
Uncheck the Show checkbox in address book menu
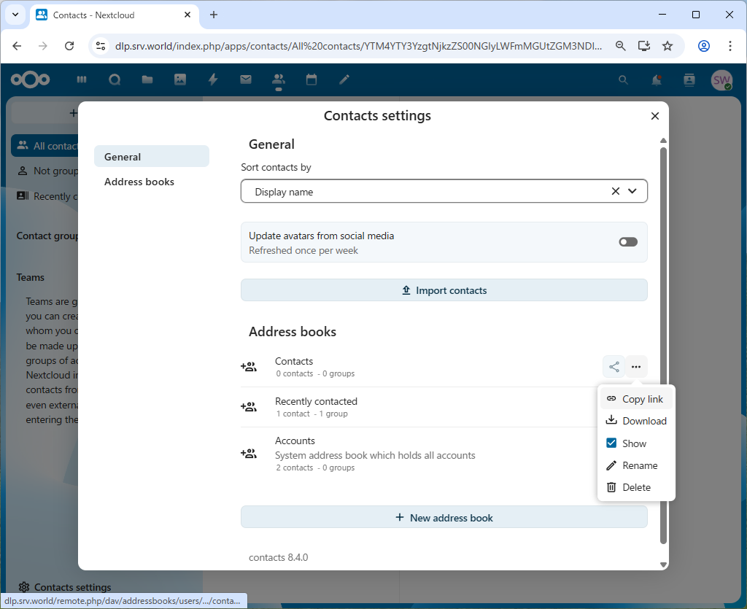611,443
